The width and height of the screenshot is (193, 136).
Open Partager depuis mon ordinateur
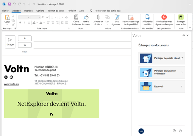pyautogui.click(x=162, y=72)
